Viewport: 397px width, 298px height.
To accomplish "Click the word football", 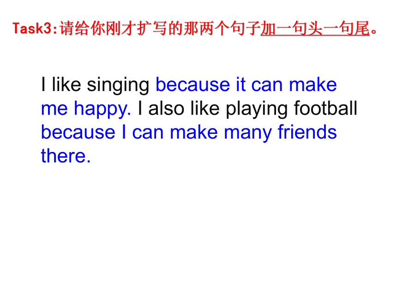I will click(x=325, y=108).
